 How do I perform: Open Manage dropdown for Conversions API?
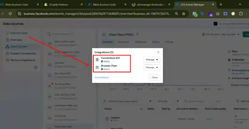[x=152, y=60]
